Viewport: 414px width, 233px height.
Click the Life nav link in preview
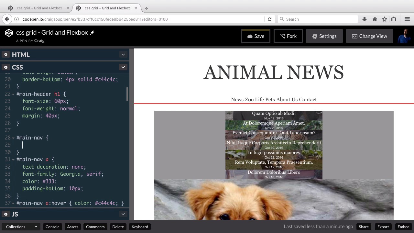pyautogui.click(x=259, y=100)
